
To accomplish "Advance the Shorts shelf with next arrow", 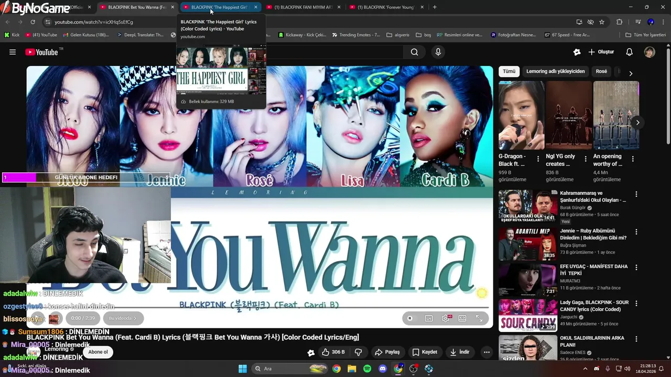I will [637, 123].
